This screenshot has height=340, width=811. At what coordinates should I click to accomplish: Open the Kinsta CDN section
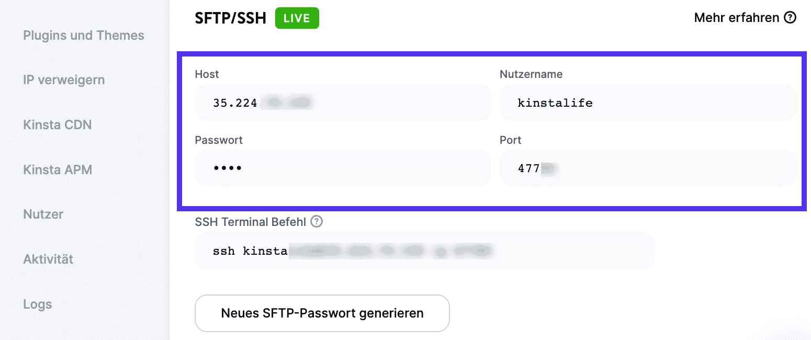(x=58, y=124)
